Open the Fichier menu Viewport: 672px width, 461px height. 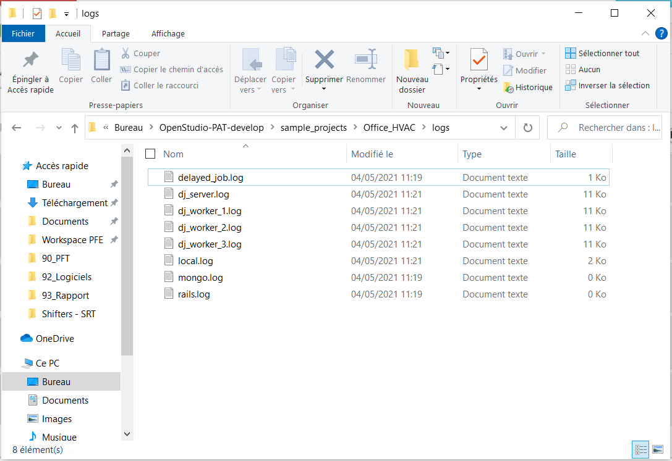[23, 33]
